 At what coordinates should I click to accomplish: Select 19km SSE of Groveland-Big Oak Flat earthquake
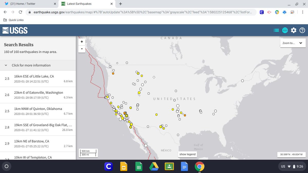point(38,127)
